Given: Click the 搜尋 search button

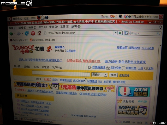Looking at the screenshot, I should click(x=113, y=75).
